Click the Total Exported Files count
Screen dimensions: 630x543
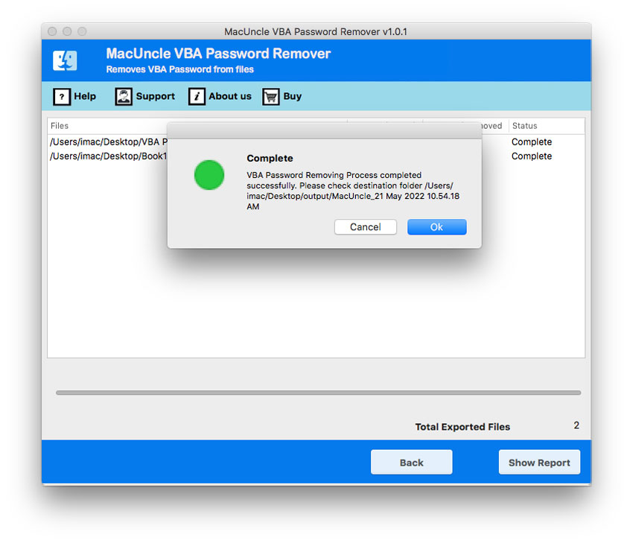point(576,425)
